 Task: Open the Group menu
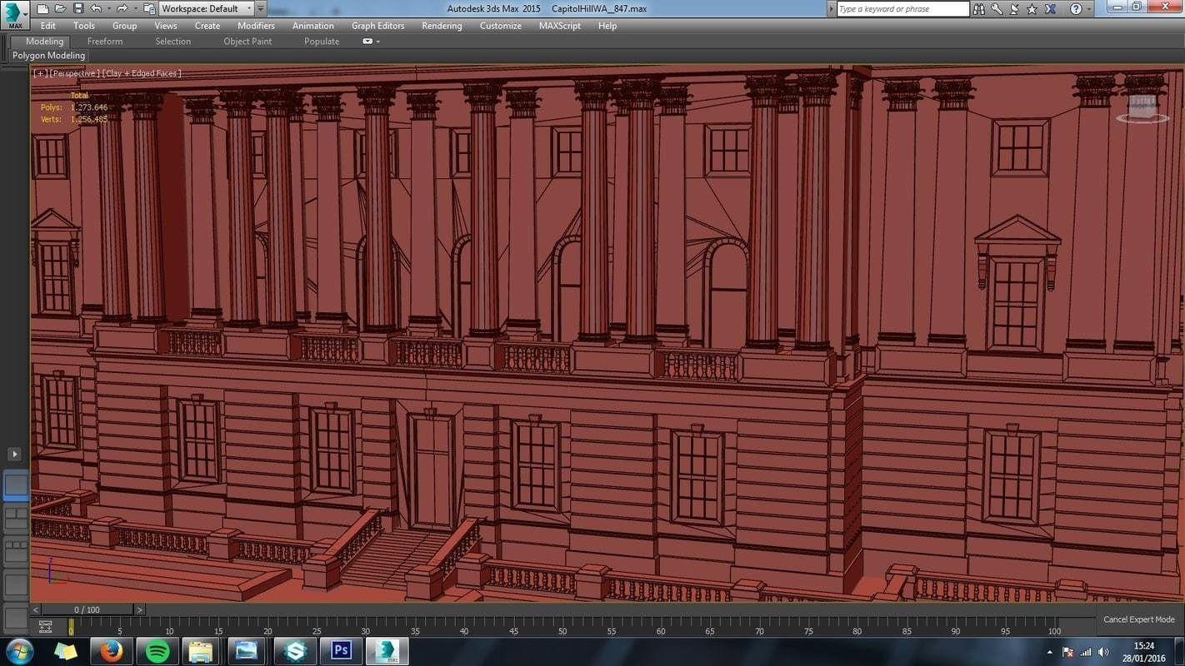[x=125, y=26]
